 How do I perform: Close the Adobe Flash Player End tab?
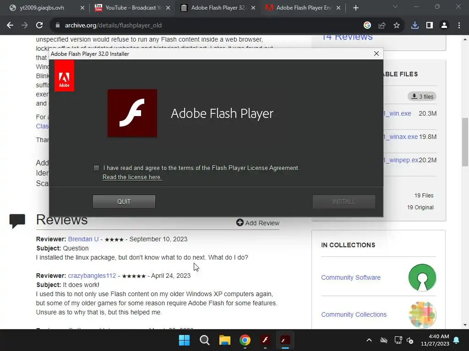pos(338,8)
